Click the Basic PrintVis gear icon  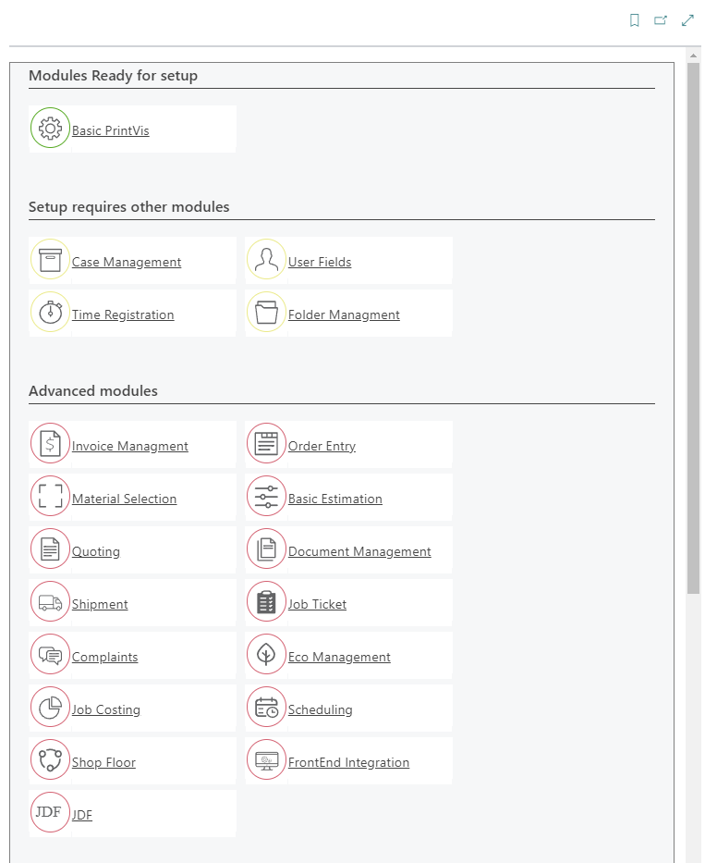click(x=50, y=128)
